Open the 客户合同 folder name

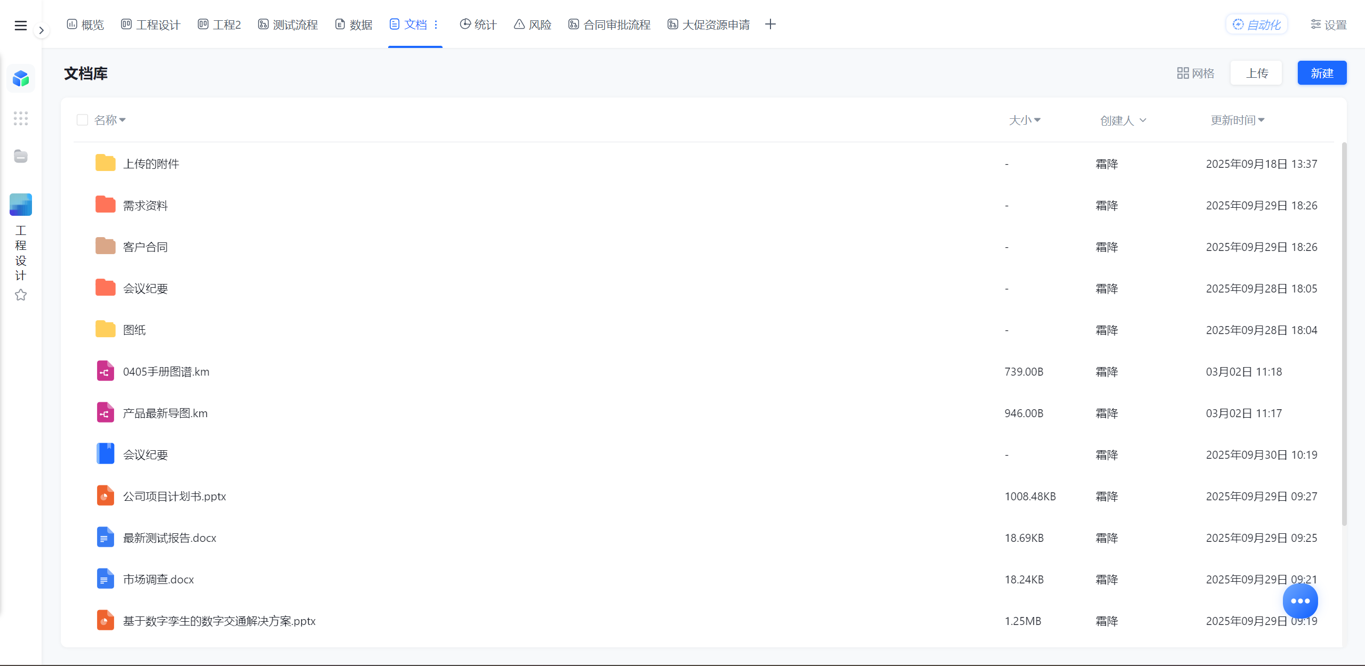click(x=146, y=247)
